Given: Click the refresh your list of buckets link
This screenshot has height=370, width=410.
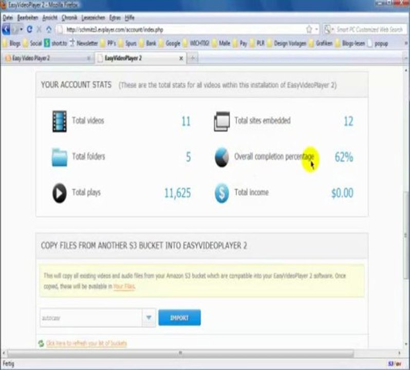Looking at the screenshot, I should pyautogui.click(x=86, y=343).
